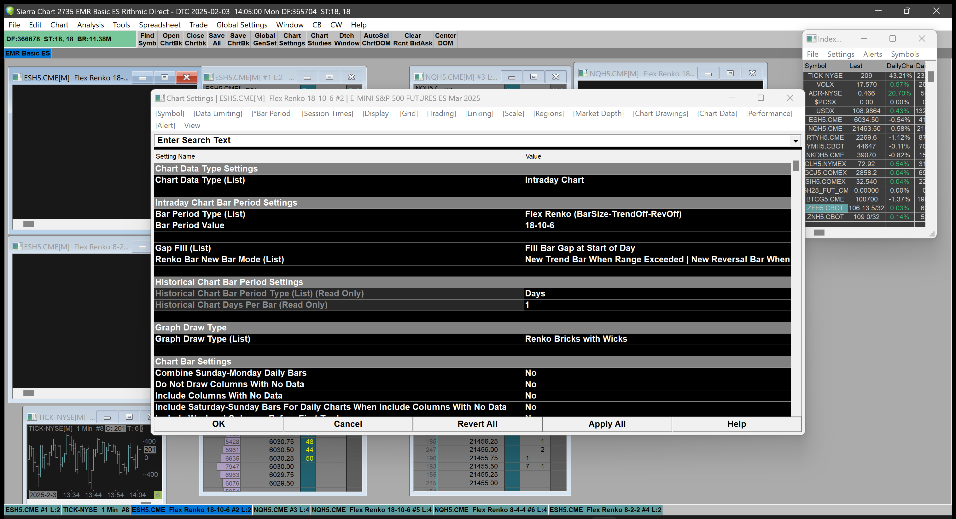Expand the Enter Search Text dropdown arrow
This screenshot has height=519, width=956.
click(x=795, y=141)
